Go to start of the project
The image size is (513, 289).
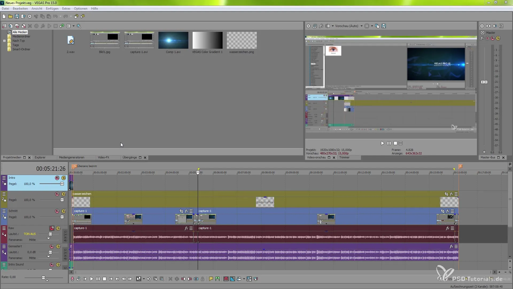pyautogui.click(x=111, y=279)
